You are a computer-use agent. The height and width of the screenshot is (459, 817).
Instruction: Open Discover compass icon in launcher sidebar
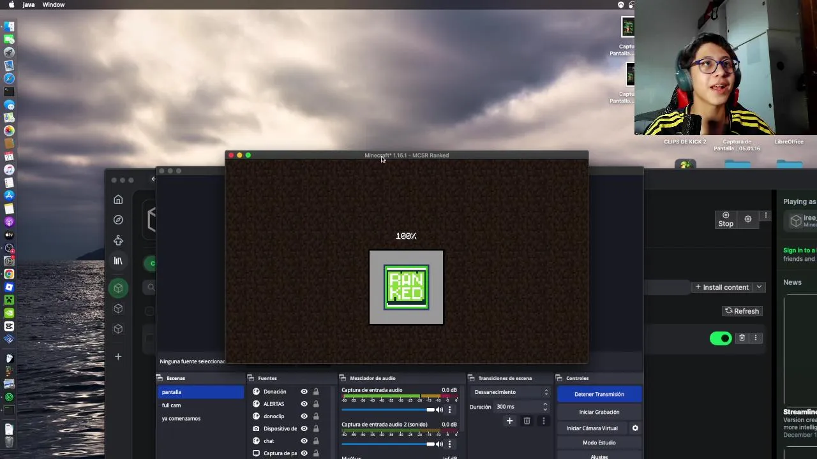tap(118, 220)
